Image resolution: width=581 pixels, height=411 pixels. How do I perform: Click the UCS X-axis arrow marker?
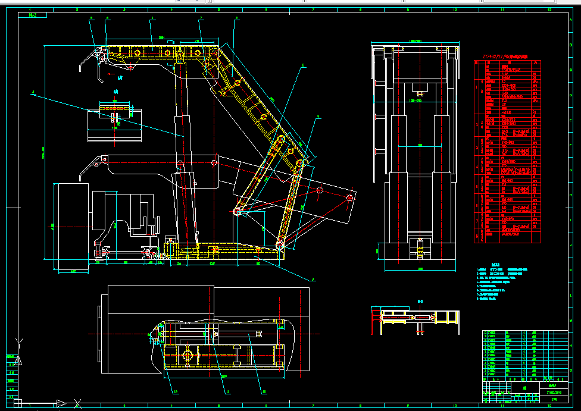(61, 403)
